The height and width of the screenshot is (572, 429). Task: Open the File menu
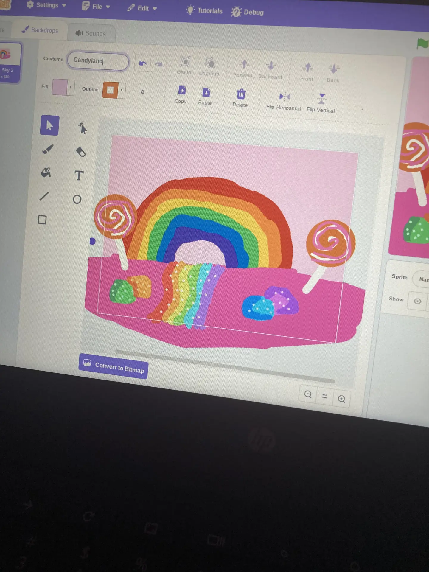pyautogui.click(x=96, y=7)
